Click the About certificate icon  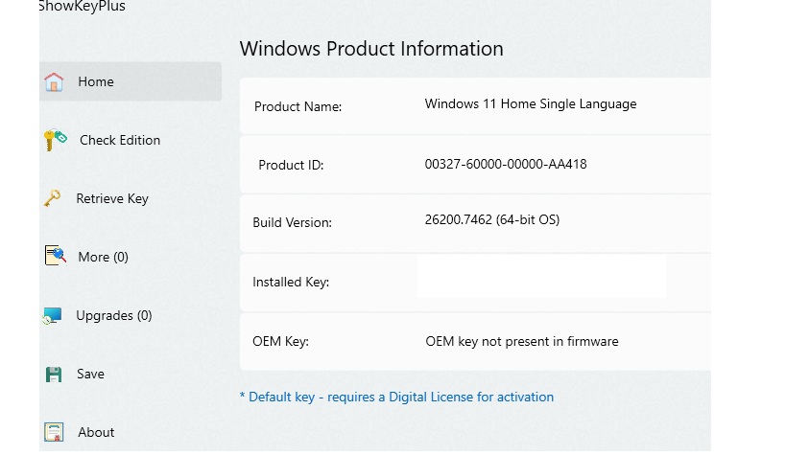point(54,432)
